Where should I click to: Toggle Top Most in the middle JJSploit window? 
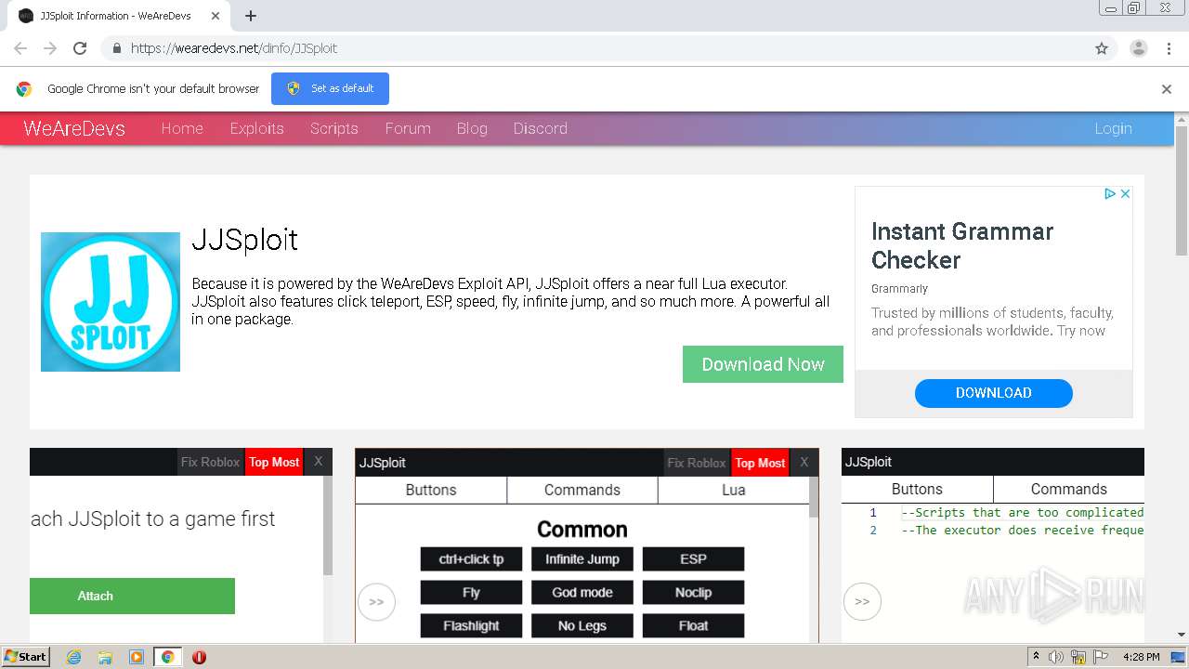(x=760, y=463)
